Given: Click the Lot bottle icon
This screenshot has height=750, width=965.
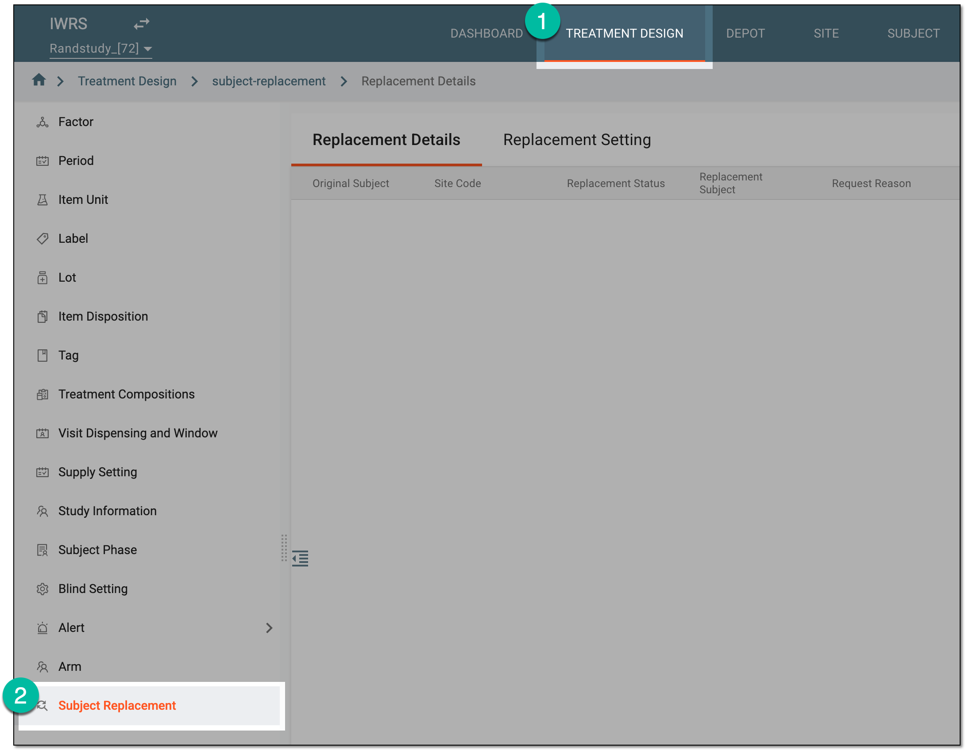Looking at the screenshot, I should point(42,278).
